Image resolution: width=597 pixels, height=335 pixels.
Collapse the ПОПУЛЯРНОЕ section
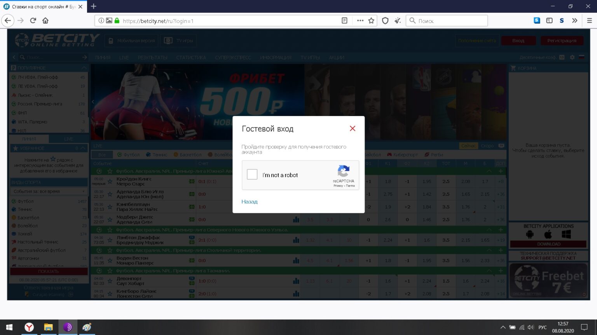84,67
